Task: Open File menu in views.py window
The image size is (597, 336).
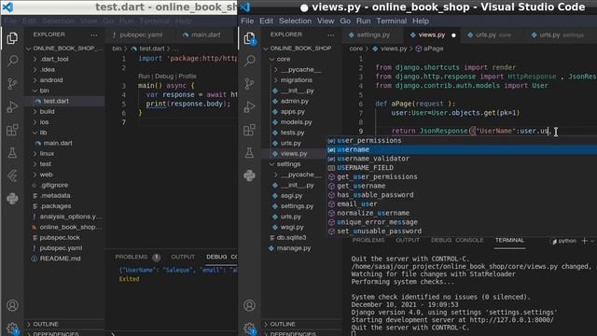Action: click(247, 21)
